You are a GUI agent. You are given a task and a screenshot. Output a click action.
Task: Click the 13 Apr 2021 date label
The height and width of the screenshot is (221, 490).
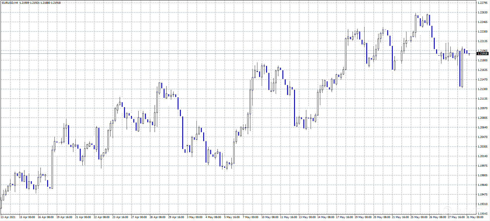point(8,217)
